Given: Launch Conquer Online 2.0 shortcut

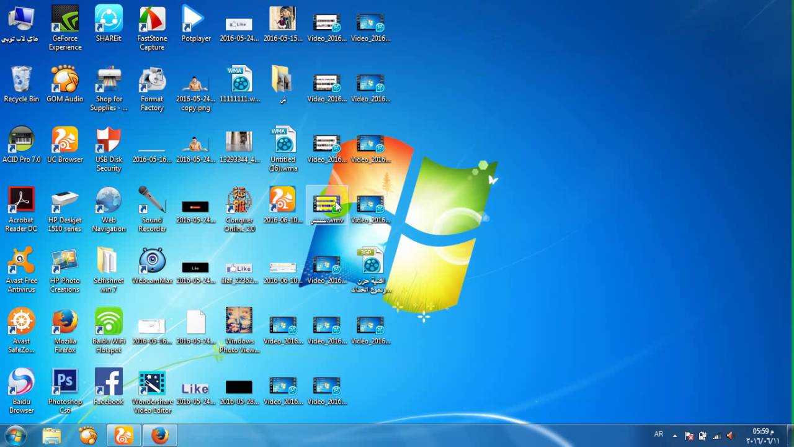Looking at the screenshot, I should (x=239, y=209).
